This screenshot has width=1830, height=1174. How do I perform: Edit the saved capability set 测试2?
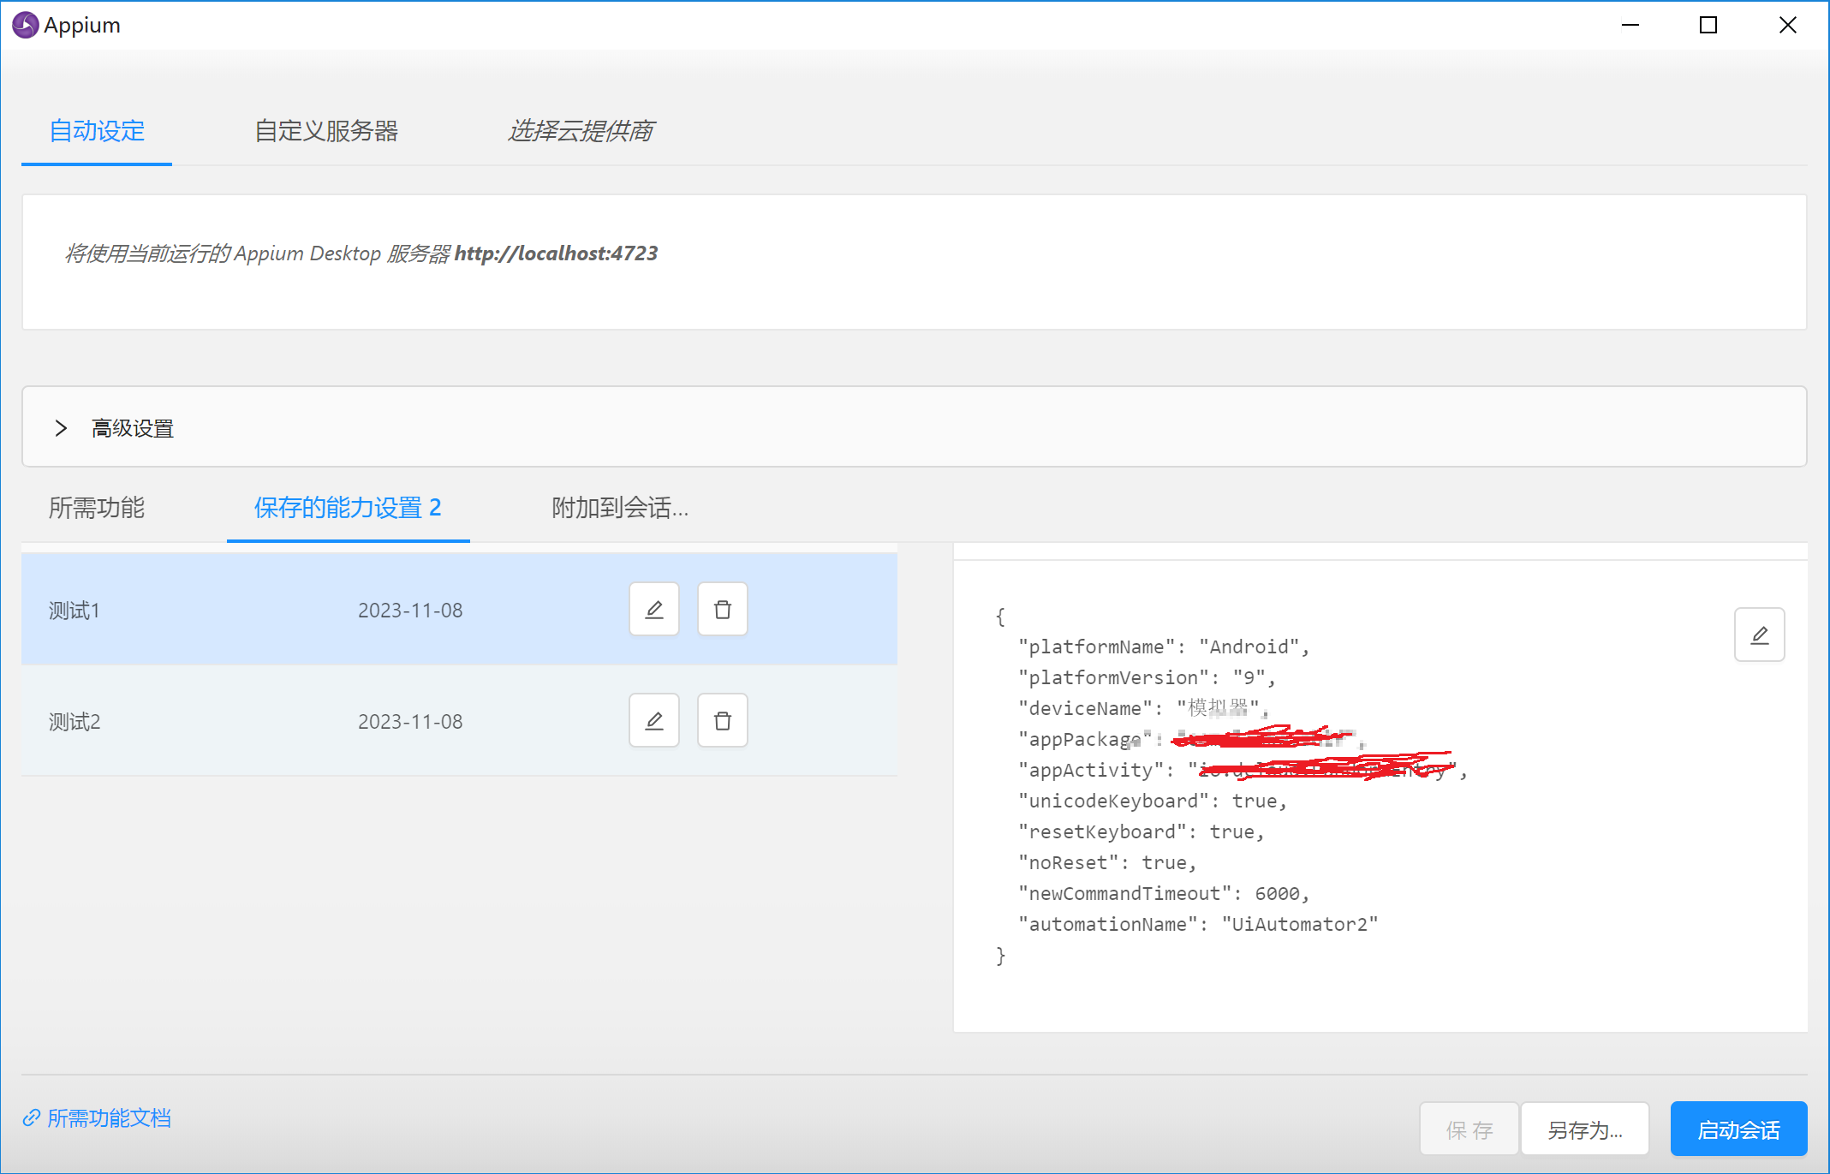click(654, 721)
